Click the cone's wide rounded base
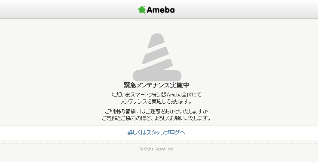 [157, 76]
